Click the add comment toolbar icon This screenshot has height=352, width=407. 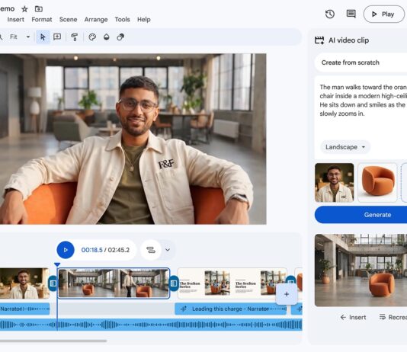click(x=57, y=37)
